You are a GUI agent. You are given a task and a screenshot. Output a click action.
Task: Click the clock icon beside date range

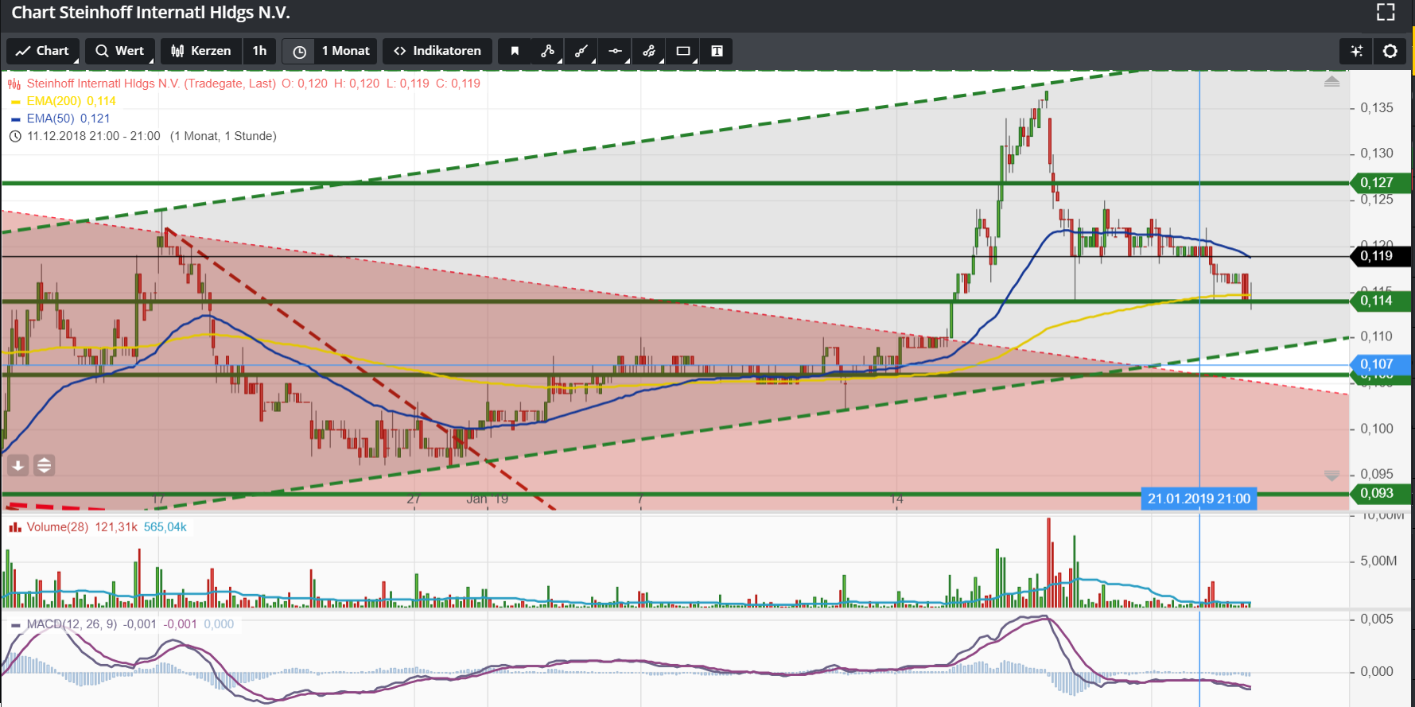click(15, 136)
